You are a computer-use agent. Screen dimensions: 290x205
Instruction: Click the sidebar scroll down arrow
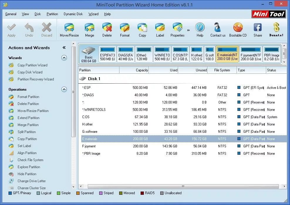tap(73, 187)
